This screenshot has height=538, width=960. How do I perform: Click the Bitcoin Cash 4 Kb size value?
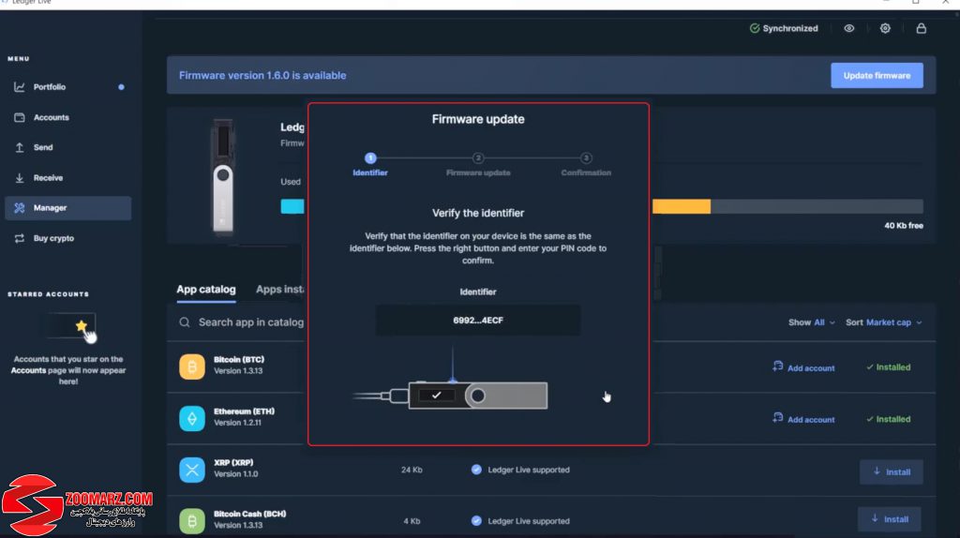(412, 521)
